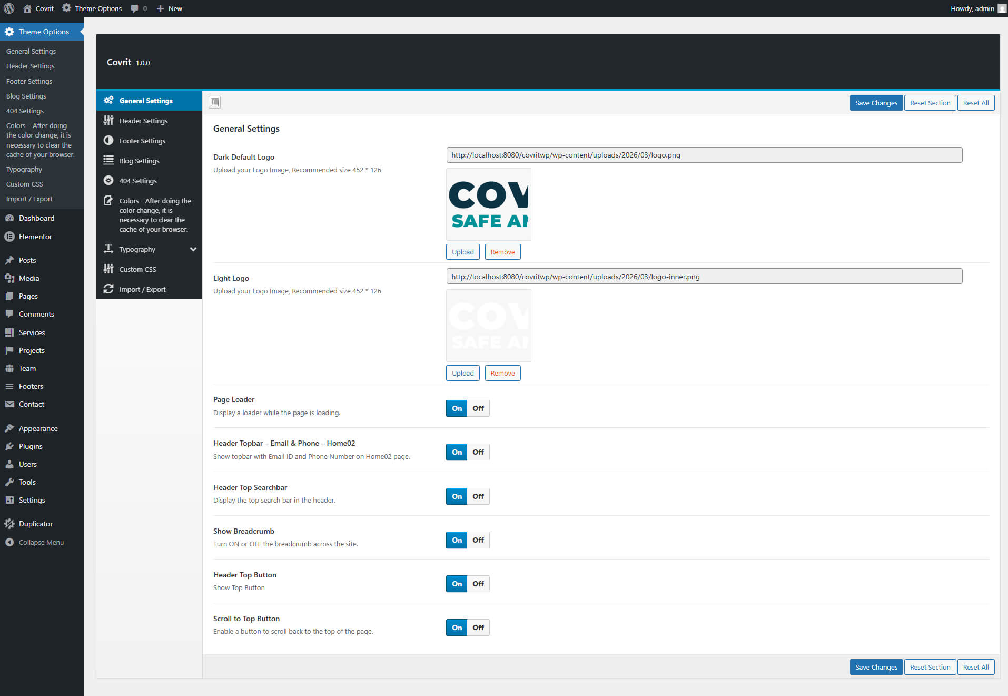This screenshot has height=696, width=1008.
Task: Click the top Save Changes button
Action: click(x=876, y=103)
